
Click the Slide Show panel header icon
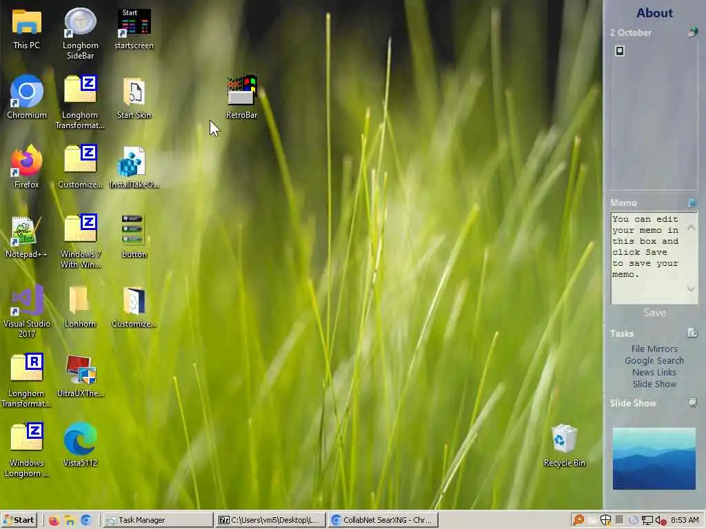[x=692, y=402]
